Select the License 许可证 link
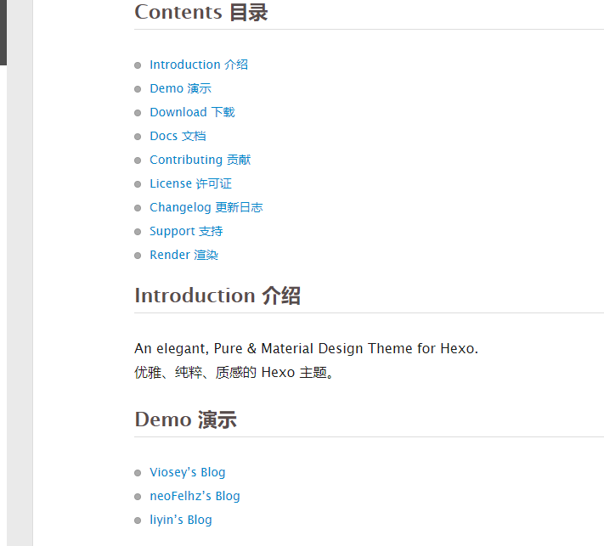604x546 pixels. pyautogui.click(x=190, y=183)
